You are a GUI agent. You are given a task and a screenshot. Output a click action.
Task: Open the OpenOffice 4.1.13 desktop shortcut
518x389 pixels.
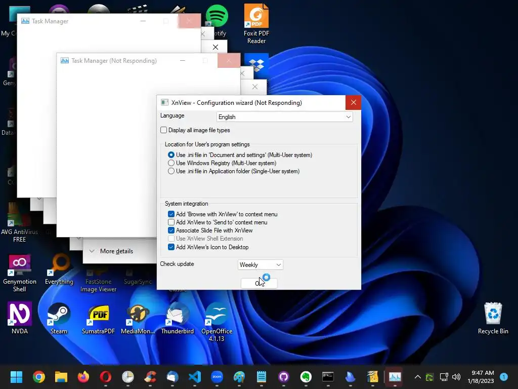point(217,322)
